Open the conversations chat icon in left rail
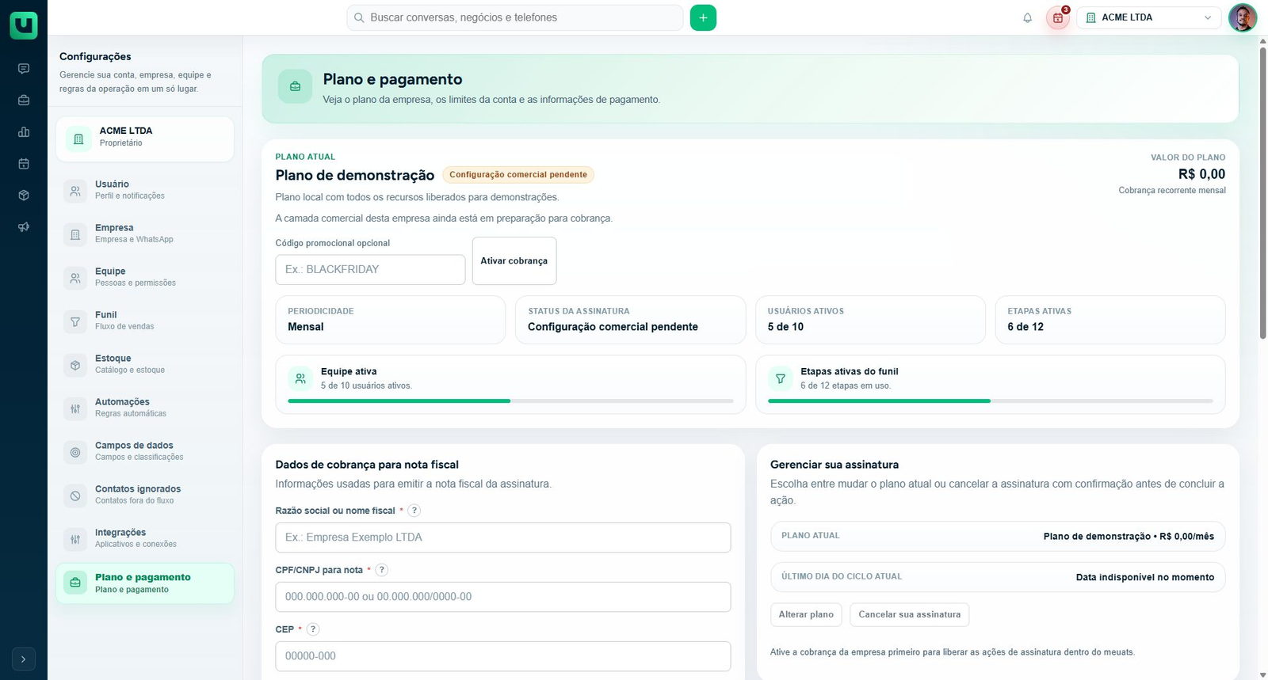Screen dimensions: 1268x680 coord(24,69)
